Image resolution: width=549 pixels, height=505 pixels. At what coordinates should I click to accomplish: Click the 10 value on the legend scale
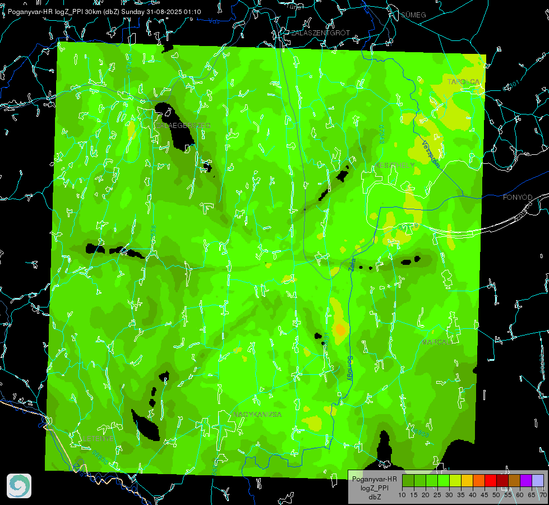402,495
